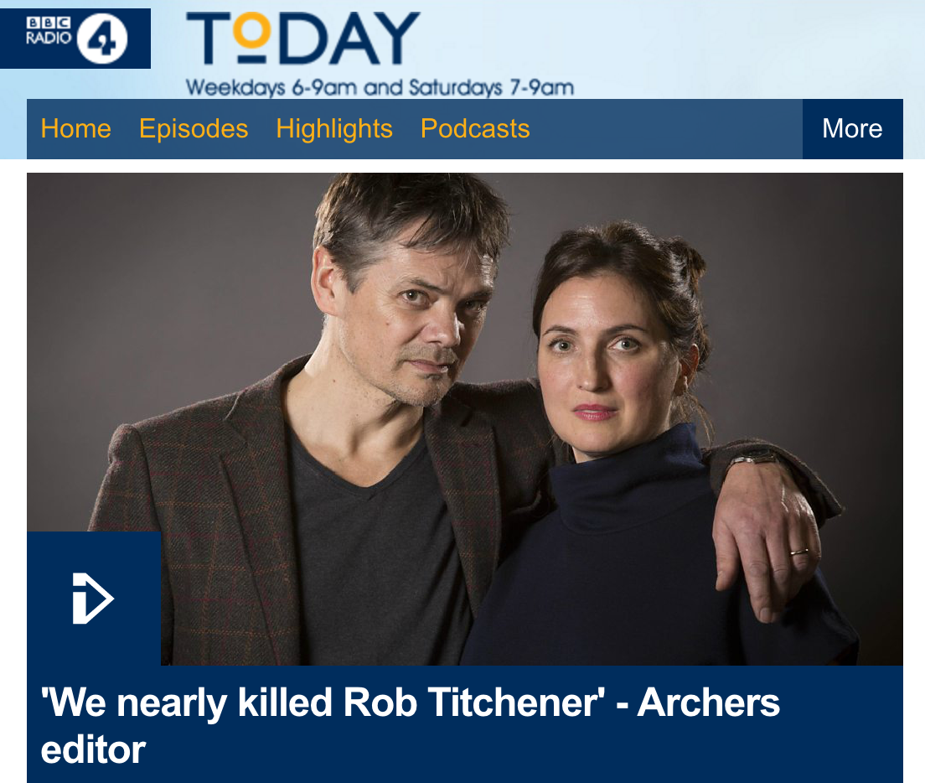Go to the Episodes section

click(194, 128)
